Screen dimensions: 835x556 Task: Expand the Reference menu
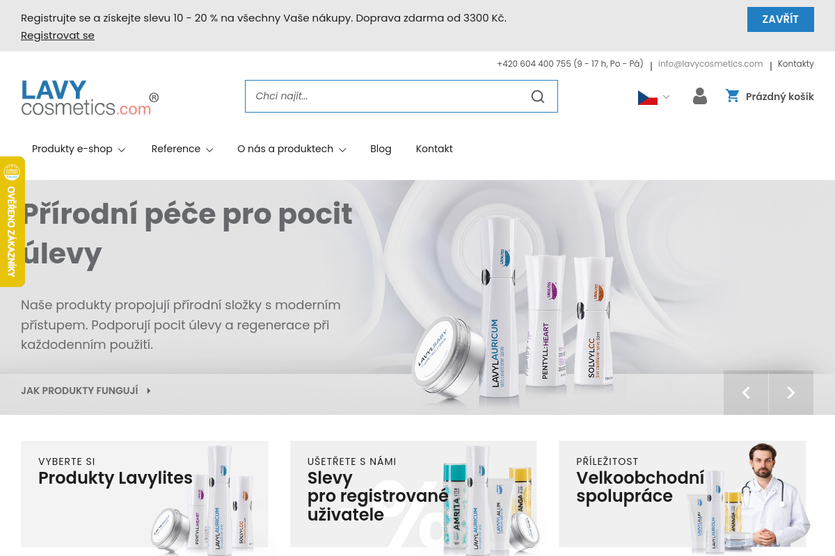pyautogui.click(x=182, y=149)
